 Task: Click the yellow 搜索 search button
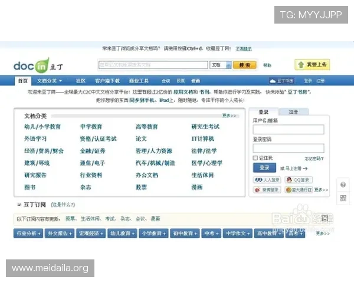245,65
